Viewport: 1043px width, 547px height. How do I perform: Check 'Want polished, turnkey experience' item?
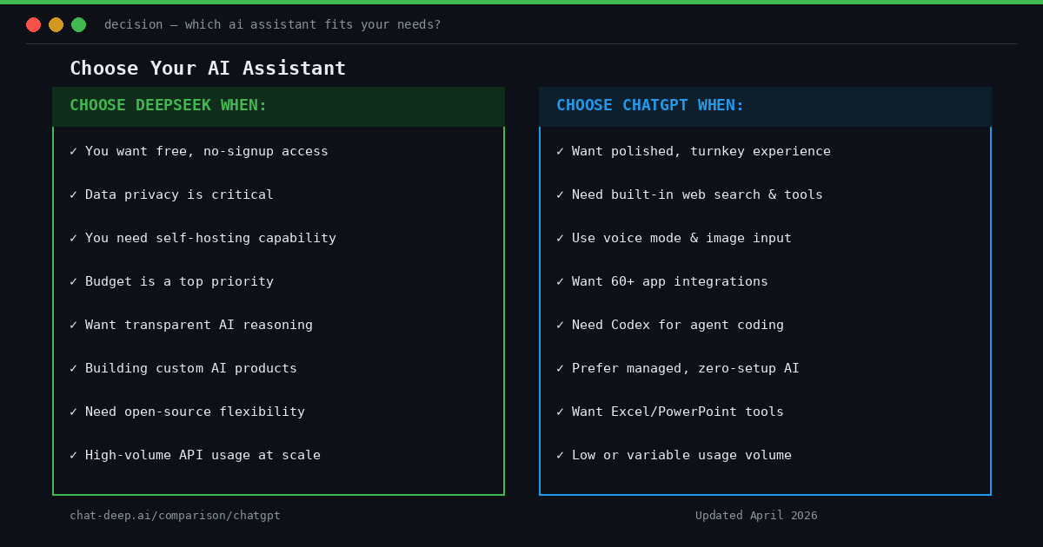(x=560, y=151)
